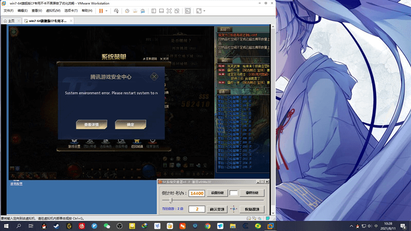Open Steam from the taskbar

pos(57,226)
